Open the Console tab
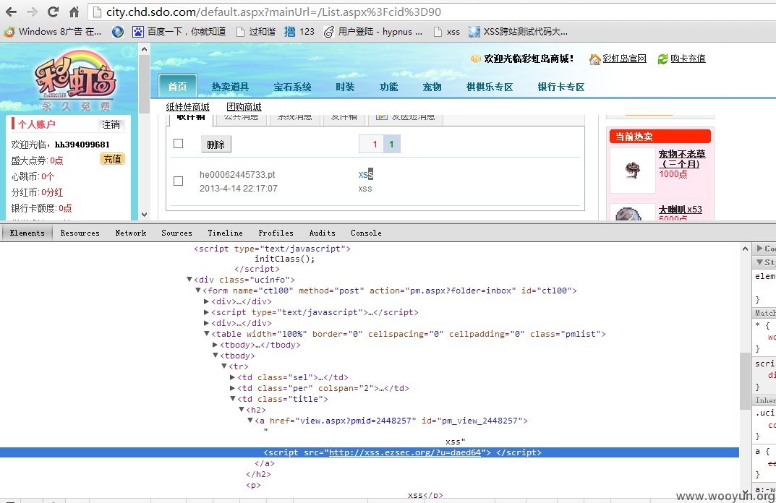Image resolution: width=776 pixels, height=503 pixels. (366, 233)
